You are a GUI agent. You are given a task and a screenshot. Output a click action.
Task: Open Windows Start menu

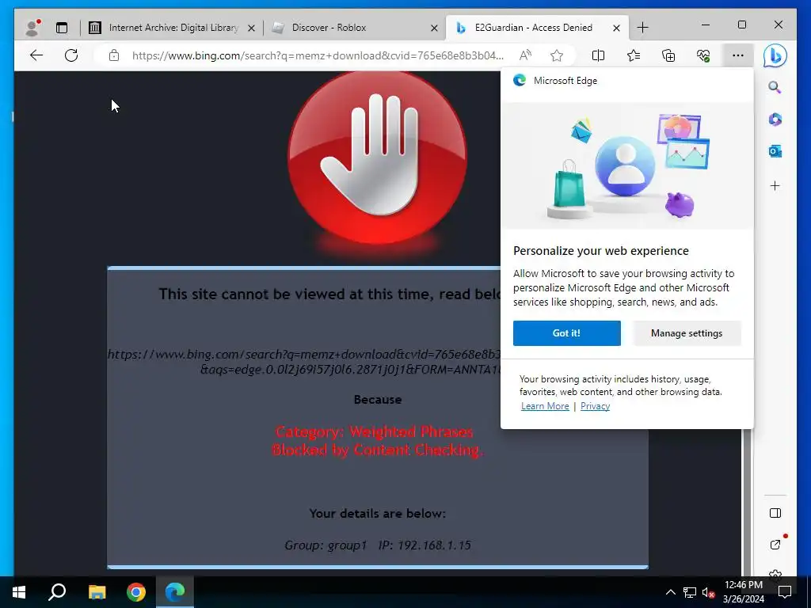click(x=19, y=592)
